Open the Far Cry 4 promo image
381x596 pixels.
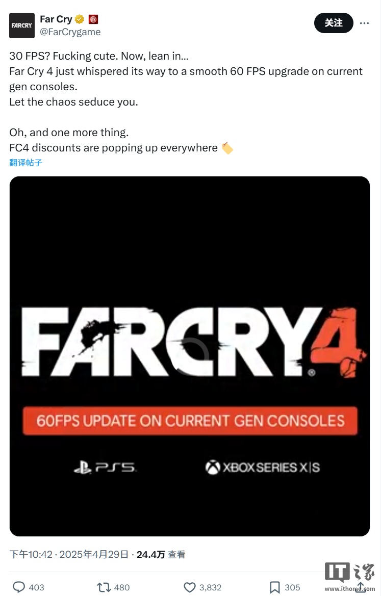point(190,356)
